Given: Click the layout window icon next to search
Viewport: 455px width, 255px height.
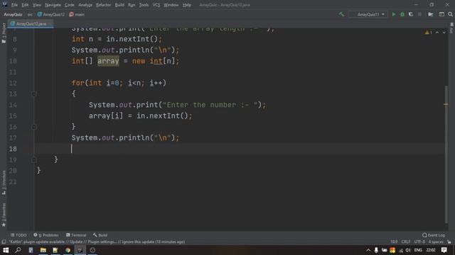Looking at the screenshot, I should click(x=441, y=14).
